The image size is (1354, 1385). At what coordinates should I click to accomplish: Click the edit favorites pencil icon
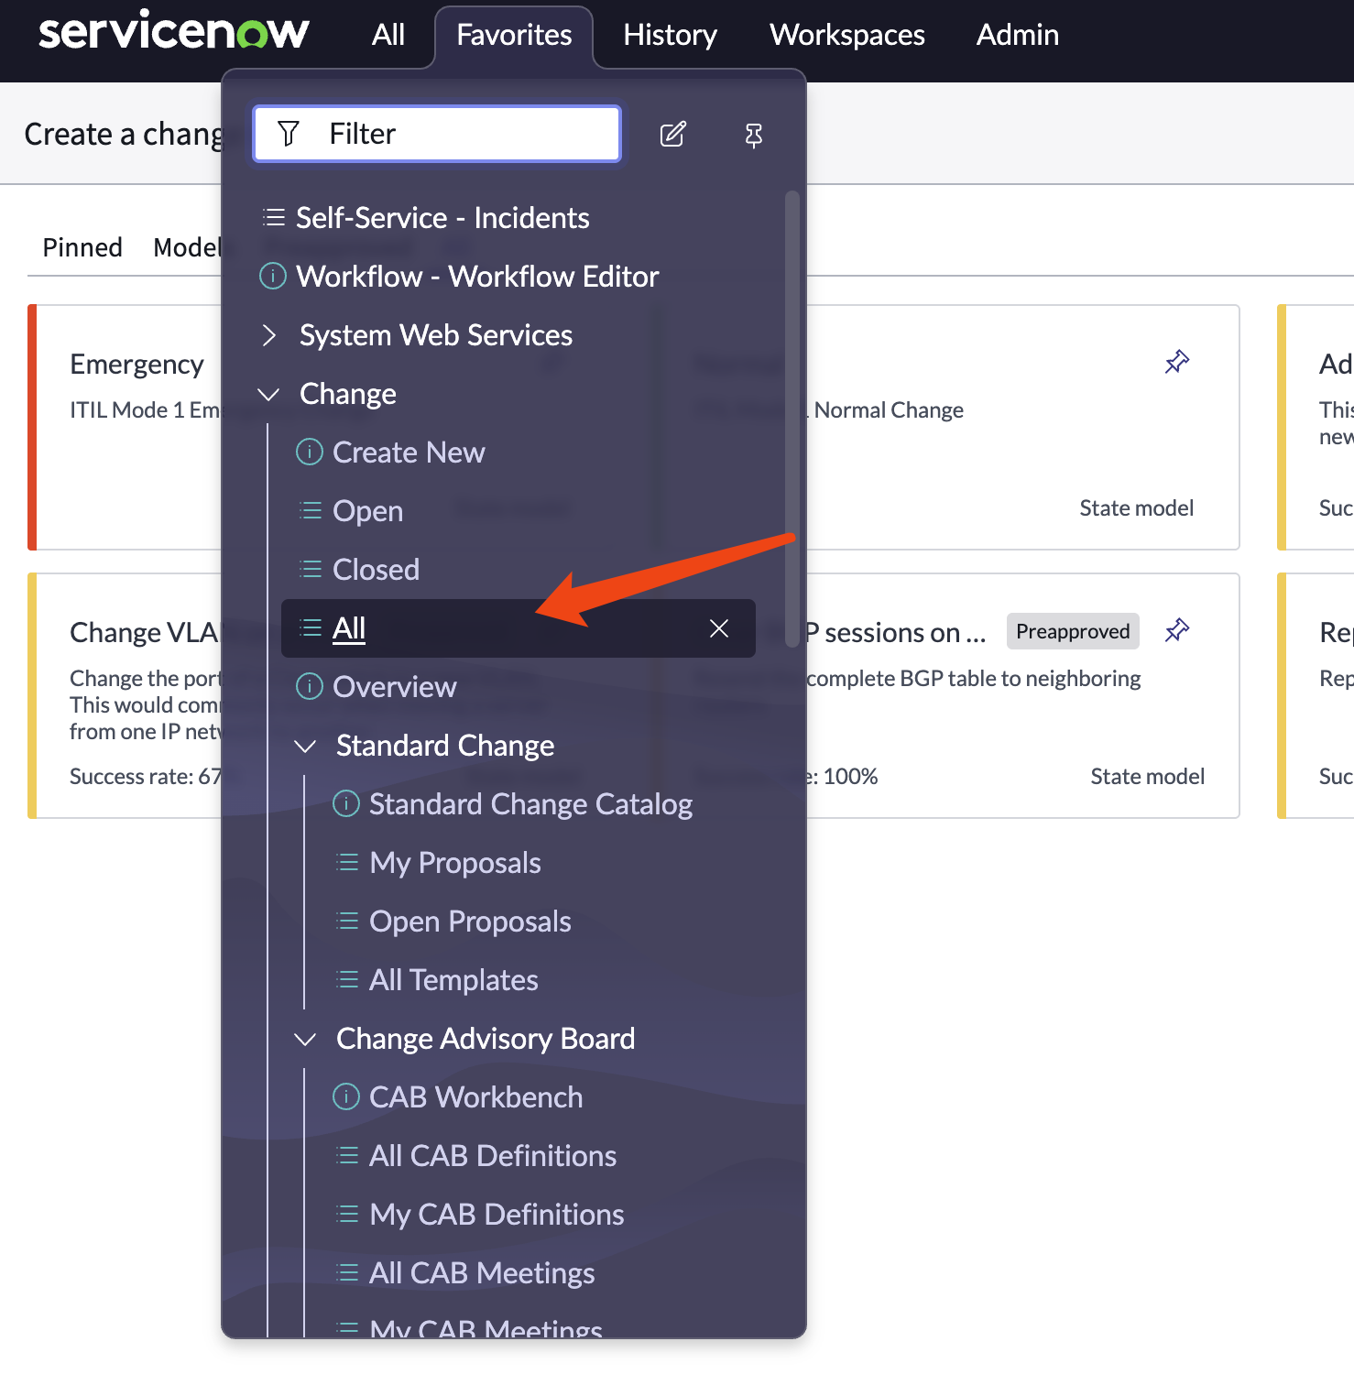672,135
